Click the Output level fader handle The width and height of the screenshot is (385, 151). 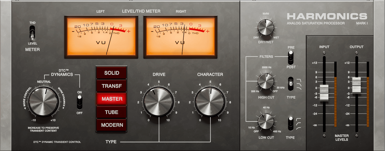point(356,85)
